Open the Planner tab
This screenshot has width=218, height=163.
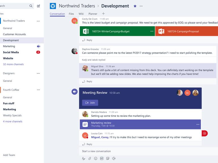[93, 14]
